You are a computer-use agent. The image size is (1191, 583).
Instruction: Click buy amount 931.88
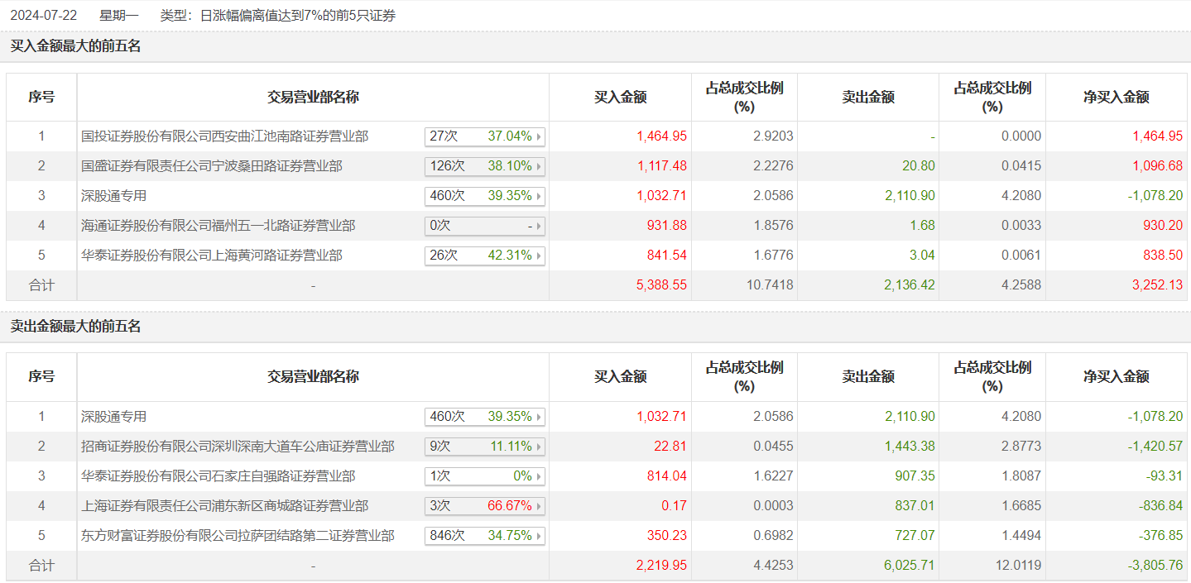[x=666, y=226]
